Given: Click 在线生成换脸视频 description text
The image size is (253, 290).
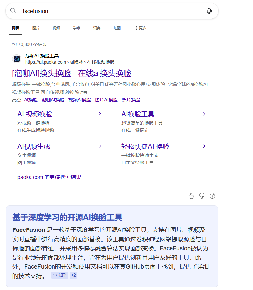Looking at the screenshot, I should [36, 130].
